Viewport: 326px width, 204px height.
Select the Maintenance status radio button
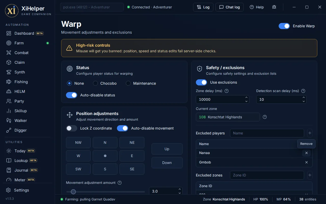pos(128,83)
